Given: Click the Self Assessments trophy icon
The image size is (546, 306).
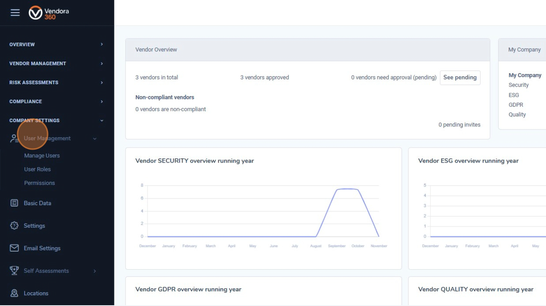Looking at the screenshot, I should point(14,271).
